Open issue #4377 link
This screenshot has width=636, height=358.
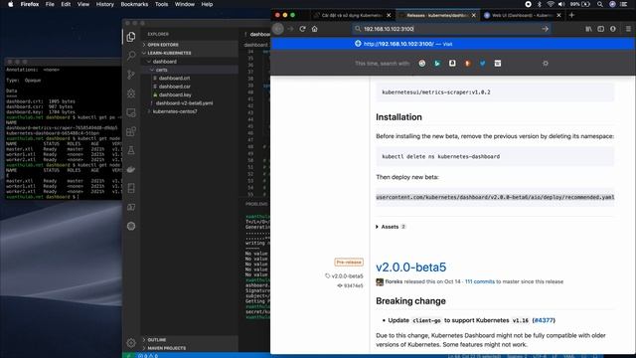pos(544,320)
